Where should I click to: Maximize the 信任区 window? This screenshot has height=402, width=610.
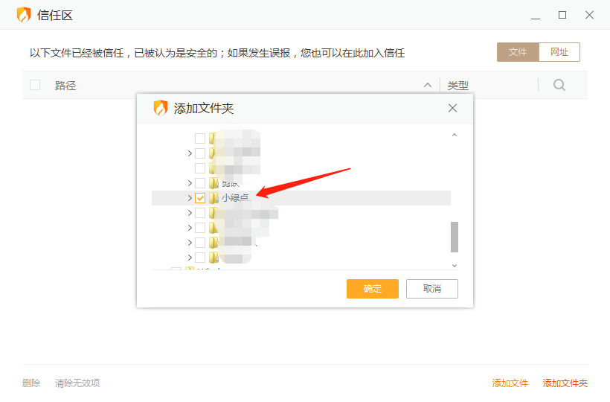(x=562, y=15)
